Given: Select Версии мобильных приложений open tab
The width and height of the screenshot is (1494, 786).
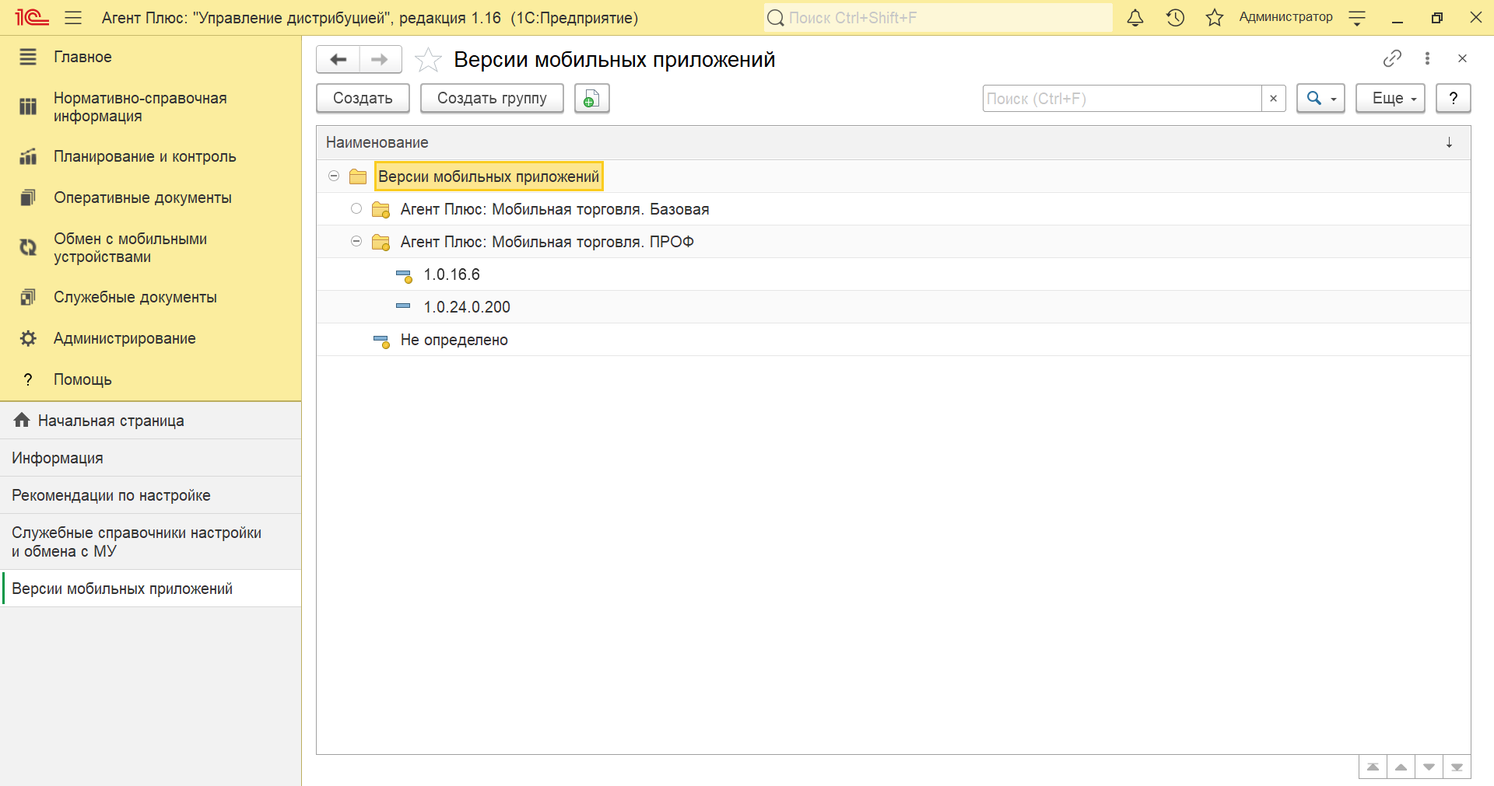Looking at the screenshot, I should pos(151,589).
